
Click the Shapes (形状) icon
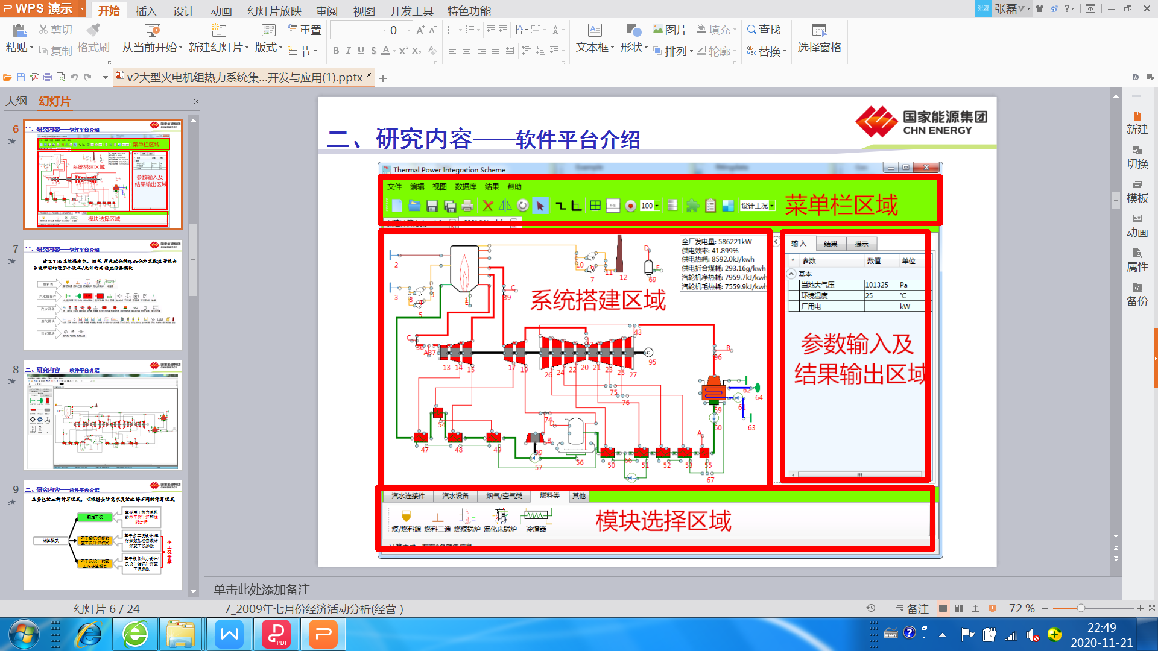633,30
